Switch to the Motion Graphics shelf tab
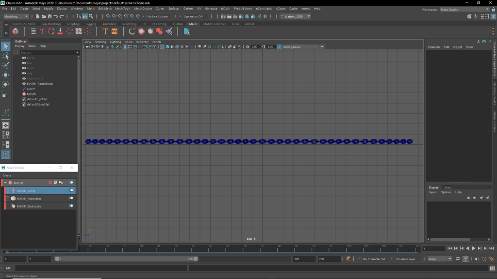This screenshot has width=497, height=279. pyautogui.click(x=214, y=24)
